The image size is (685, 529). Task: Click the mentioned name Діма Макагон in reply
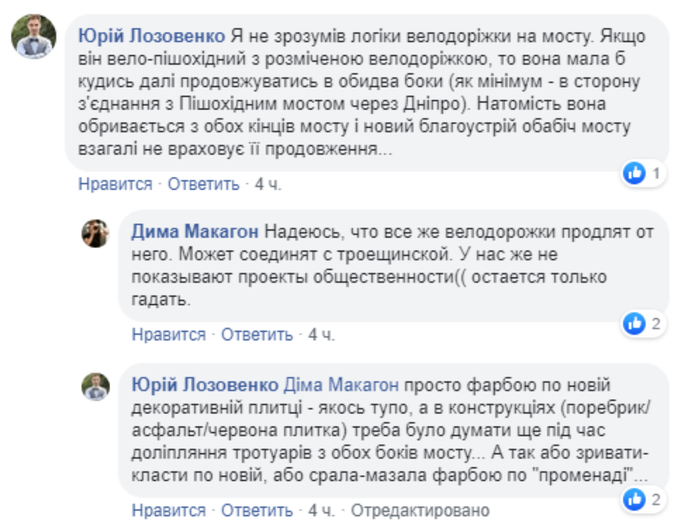click(341, 385)
